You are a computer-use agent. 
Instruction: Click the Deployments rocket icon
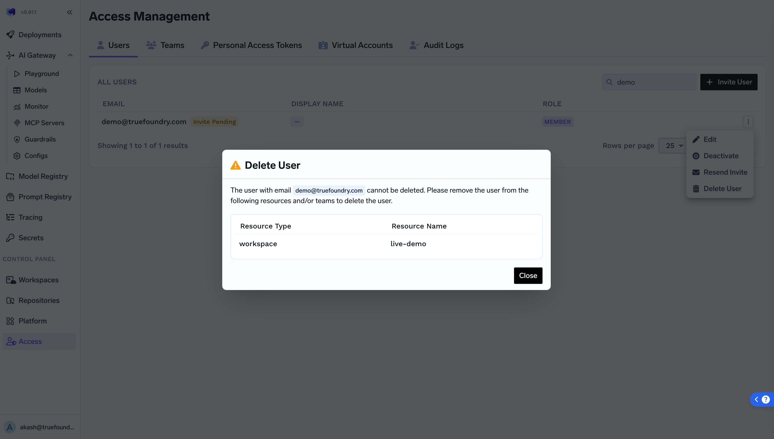pos(10,35)
